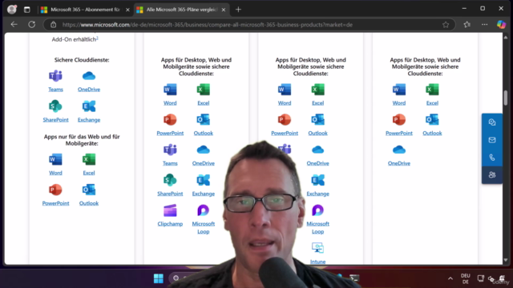Follow Excel link in the column with Intune
This screenshot has height=288, width=513.
(317, 103)
